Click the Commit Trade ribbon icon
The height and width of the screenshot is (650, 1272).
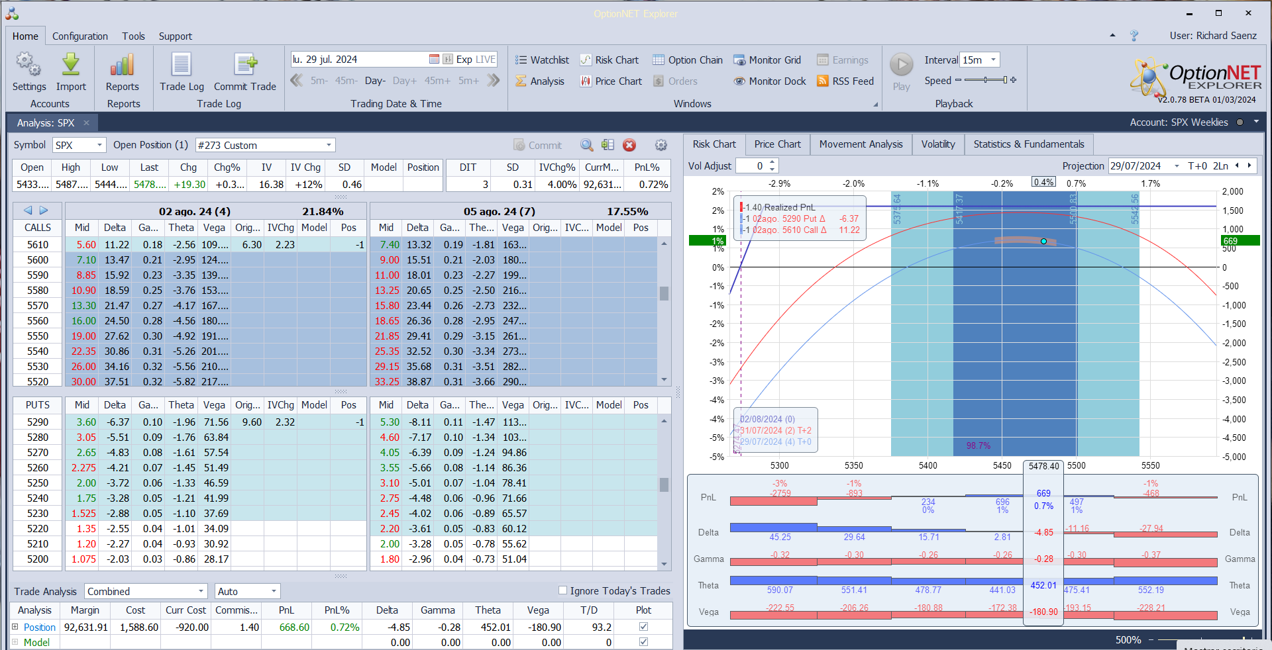pyautogui.click(x=245, y=71)
